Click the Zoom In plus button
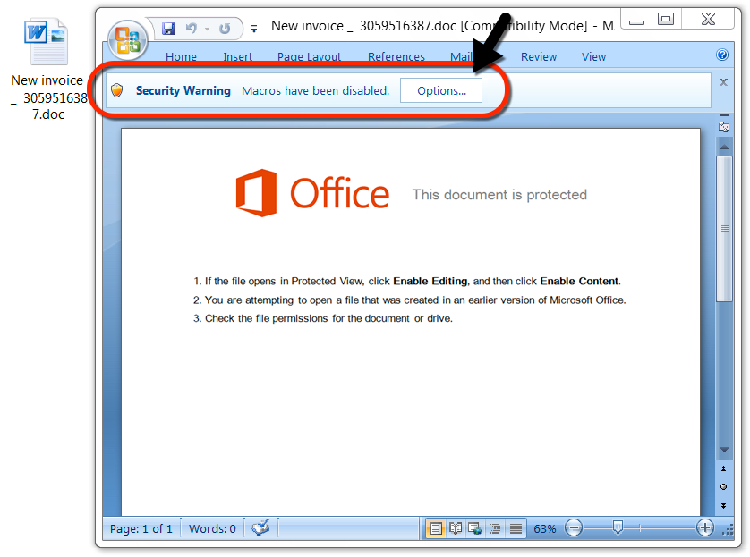 click(x=704, y=527)
